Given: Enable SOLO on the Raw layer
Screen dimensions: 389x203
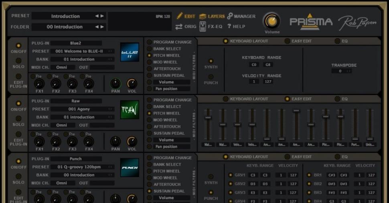Looking at the screenshot, I should point(18,118).
